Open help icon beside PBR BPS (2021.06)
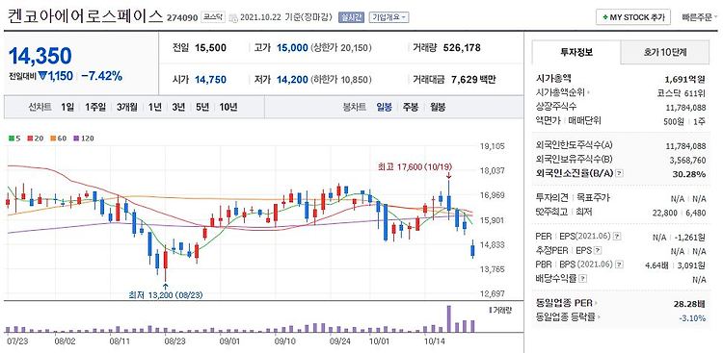This screenshot has width=723, height=353. [x=618, y=265]
